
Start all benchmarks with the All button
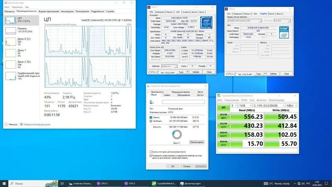click(223, 107)
